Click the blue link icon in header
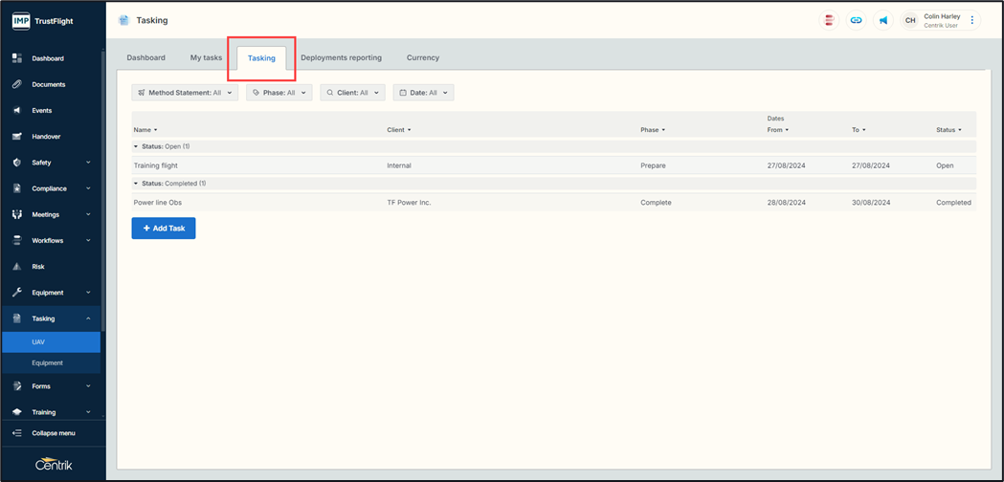 [856, 20]
